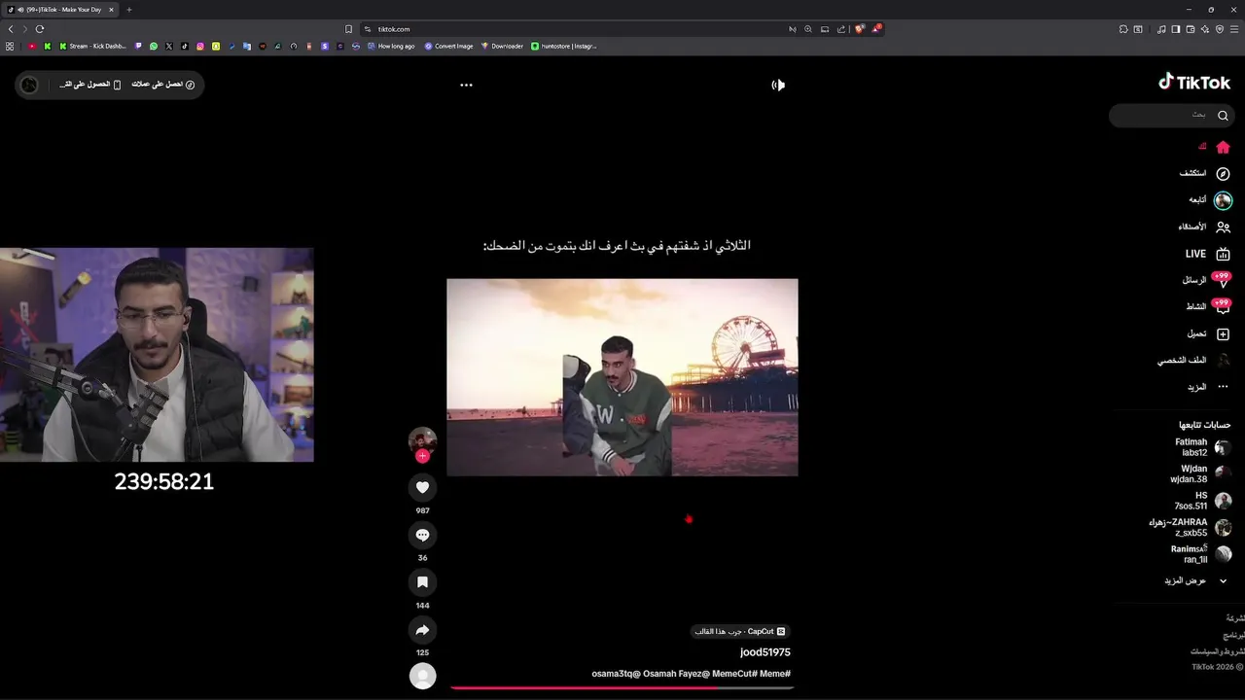Open followed account Ranim ran_1il
1245x700 pixels.
[x=1201, y=554]
